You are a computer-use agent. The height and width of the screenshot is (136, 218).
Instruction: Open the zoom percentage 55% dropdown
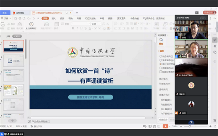click(175, 126)
